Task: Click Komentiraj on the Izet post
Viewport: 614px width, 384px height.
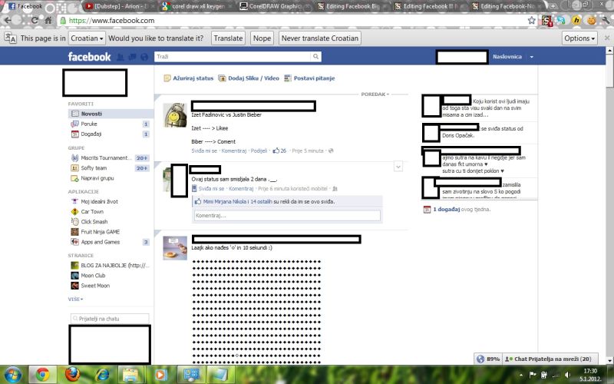Action: coord(234,151)
